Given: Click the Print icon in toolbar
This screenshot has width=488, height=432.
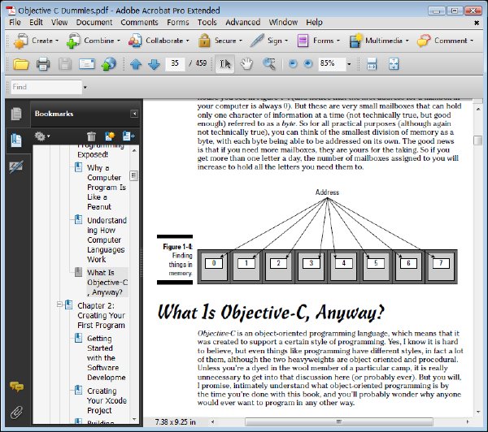Looking at the screenshot, I should [43, 64].
